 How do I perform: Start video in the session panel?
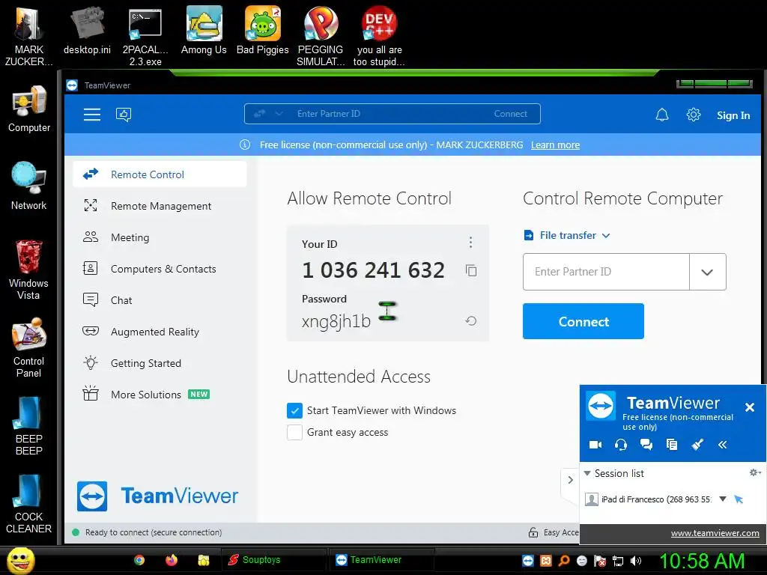click(595, 445)
